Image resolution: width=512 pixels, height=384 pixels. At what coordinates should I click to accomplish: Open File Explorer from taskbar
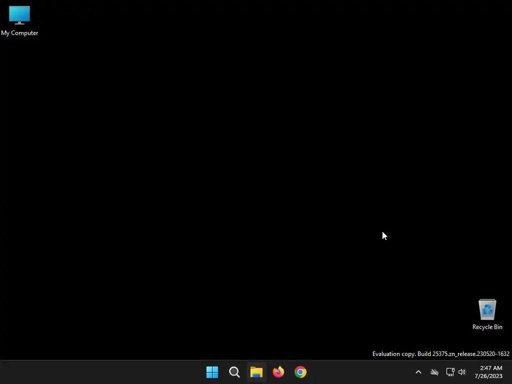click(x=256, y=372)
